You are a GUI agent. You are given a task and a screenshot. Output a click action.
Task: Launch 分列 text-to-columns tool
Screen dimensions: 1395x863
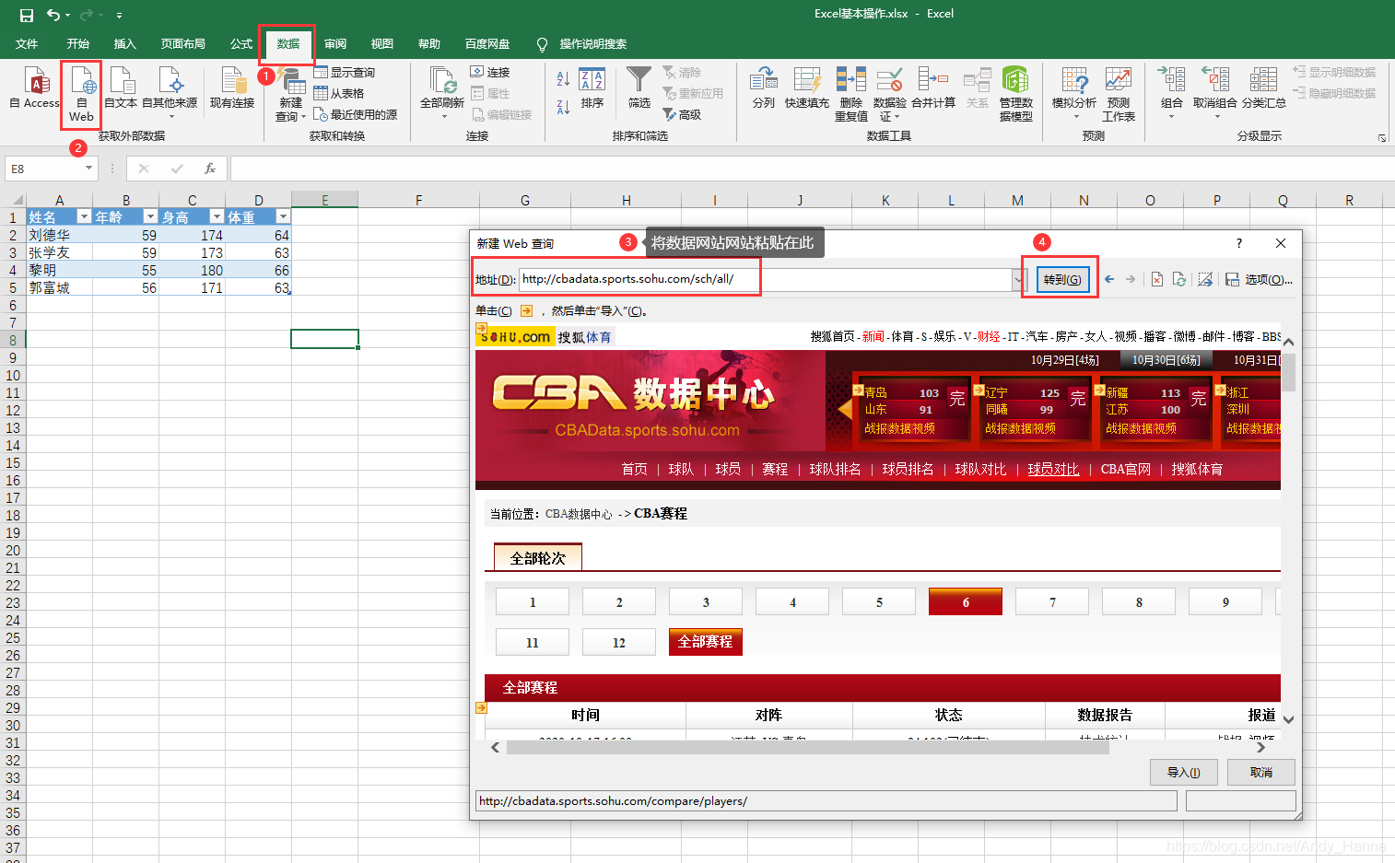coord(764,89)
